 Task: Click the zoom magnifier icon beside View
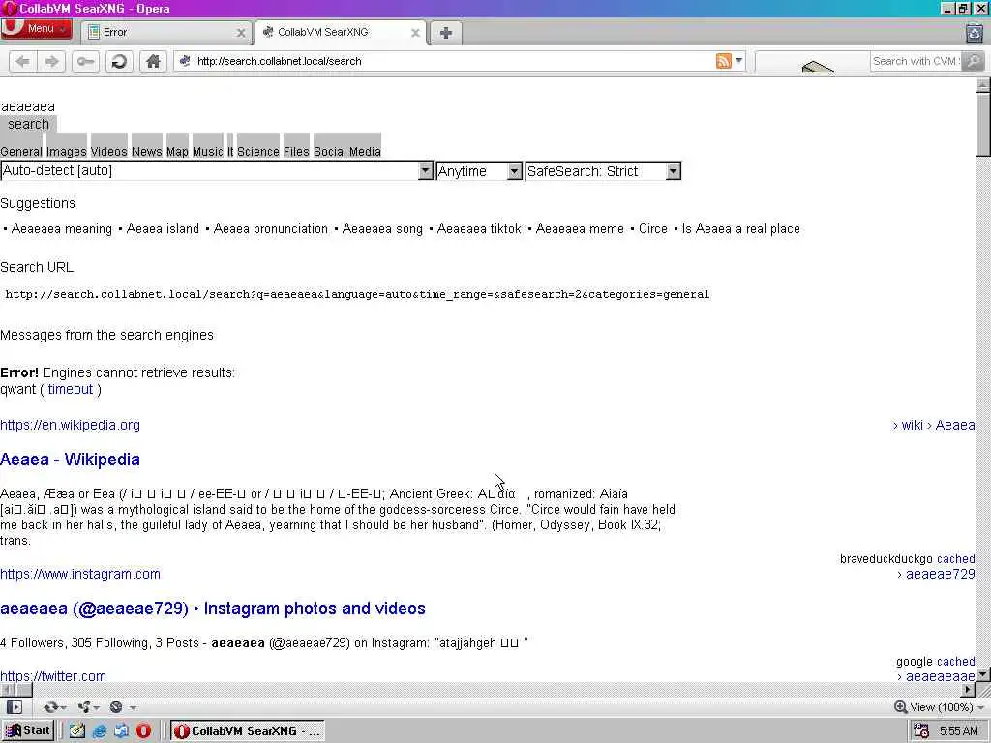[x=901, y=707]
